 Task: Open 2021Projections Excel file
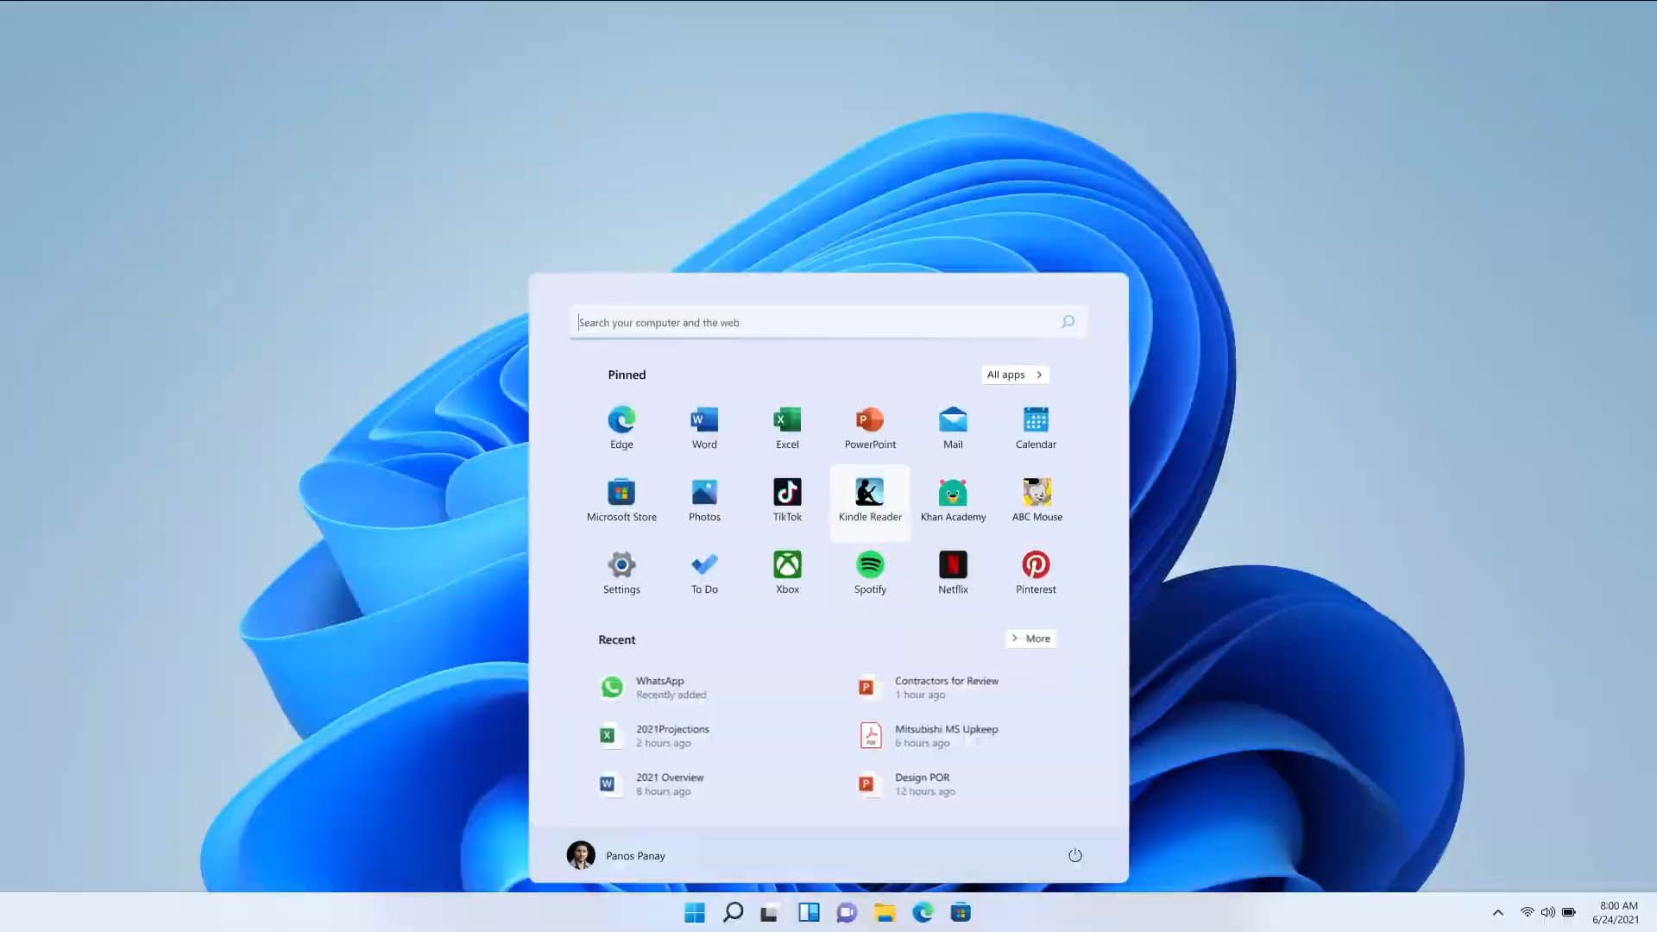671,734
